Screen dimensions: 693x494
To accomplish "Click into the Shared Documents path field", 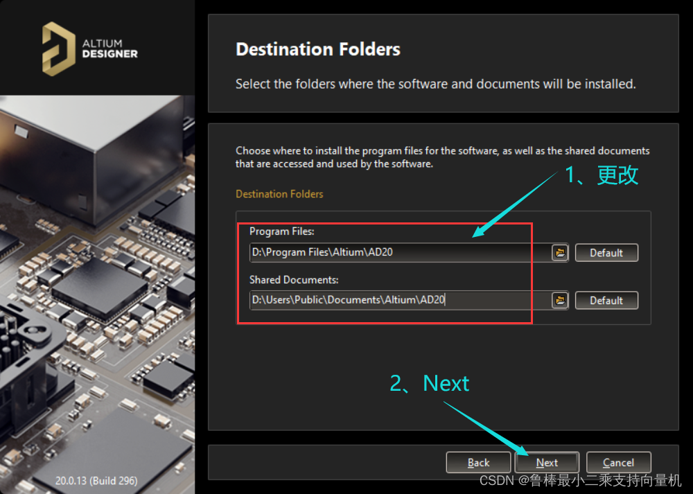I will (x=400, y=301).
